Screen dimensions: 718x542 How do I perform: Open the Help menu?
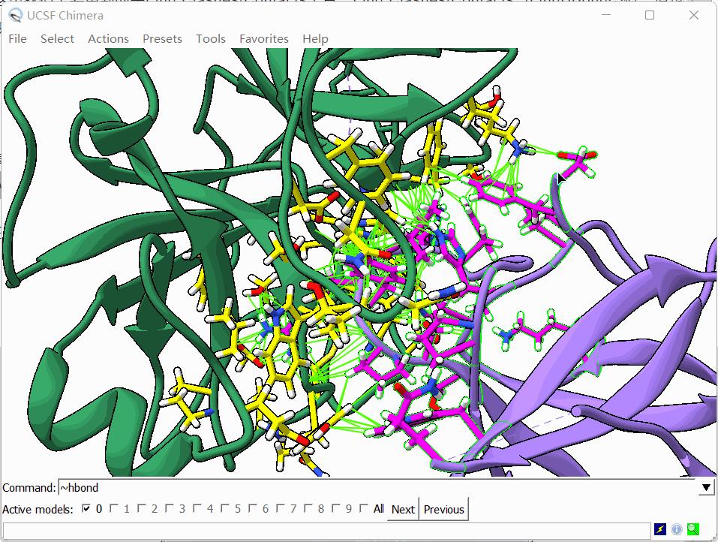tap(315, 39)
